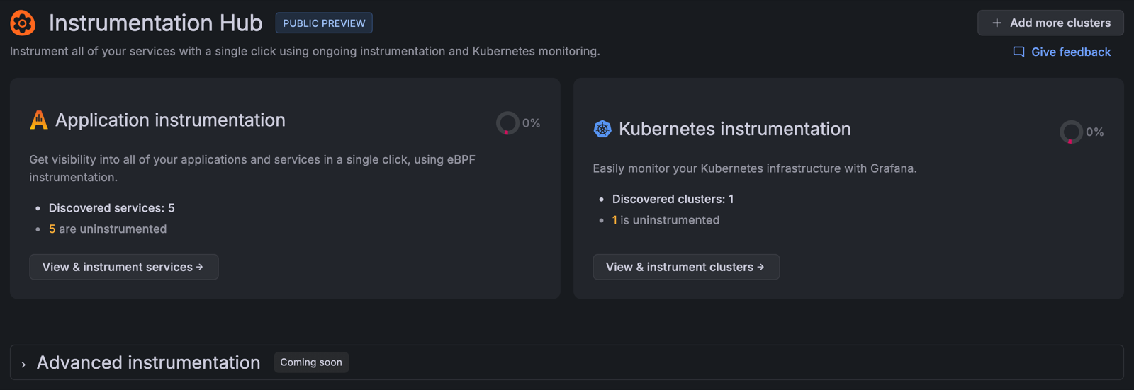Click the plus icon in Add more clusters
The image size is (1134, 390).
tap(997, 23)
